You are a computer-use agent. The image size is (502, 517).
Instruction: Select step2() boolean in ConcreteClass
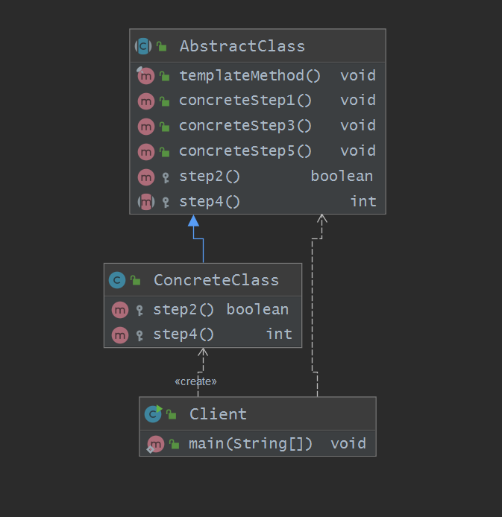[x=220, y=309]
